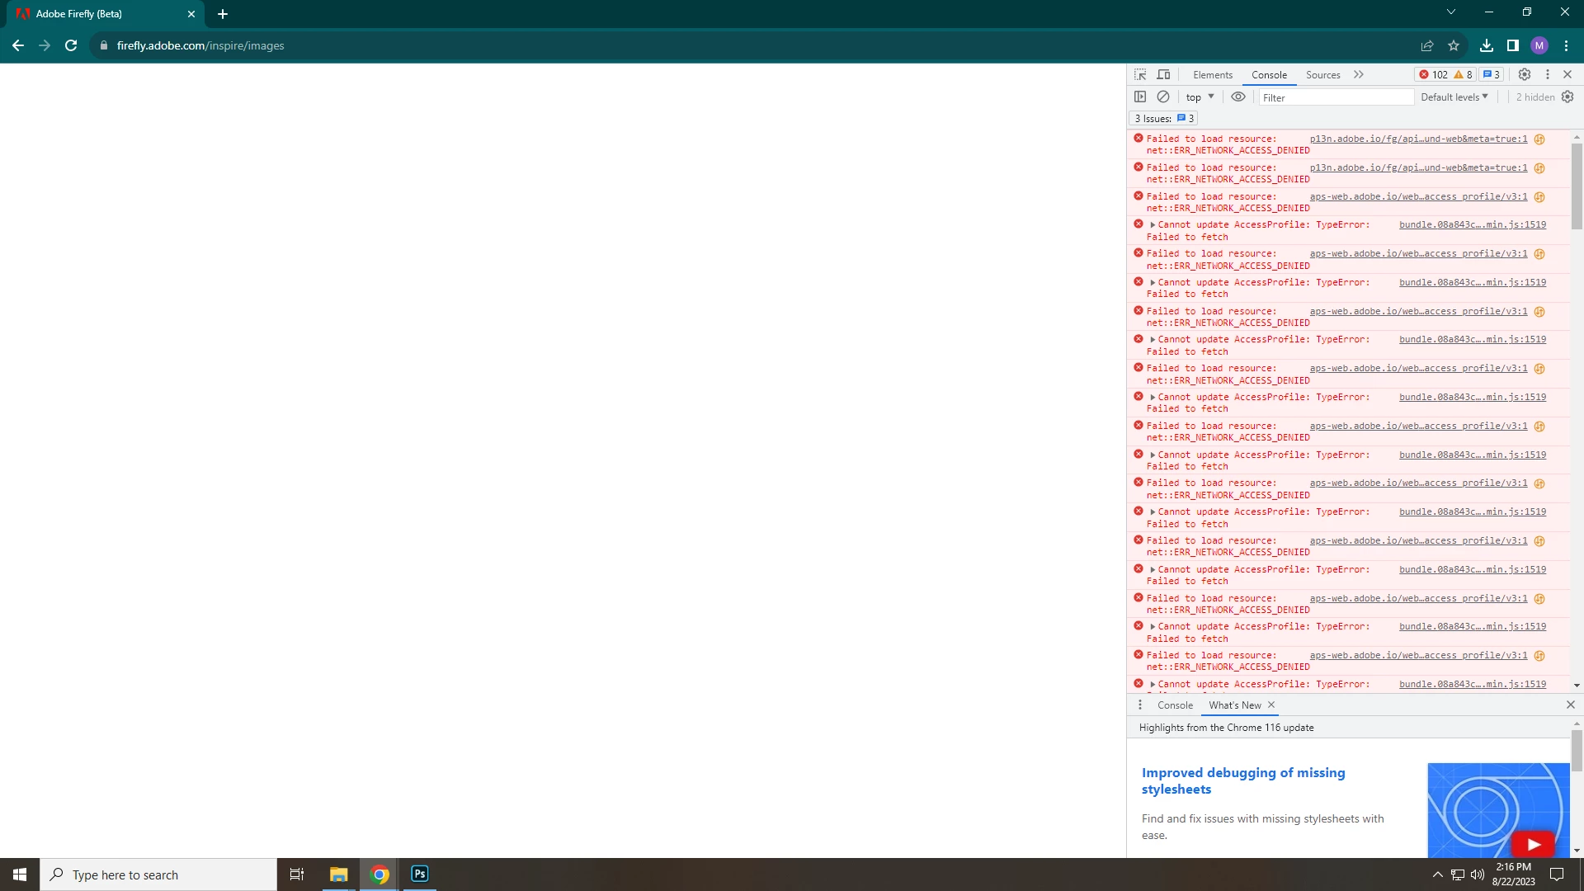Activate the inspect element picker icon

click(x=1140, y=74)
